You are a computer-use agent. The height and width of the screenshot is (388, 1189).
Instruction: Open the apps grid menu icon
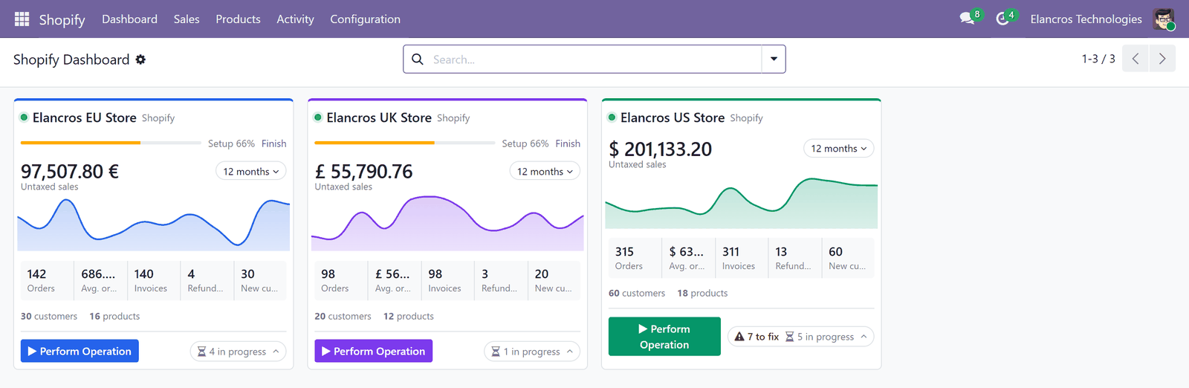tap(22, 19)
